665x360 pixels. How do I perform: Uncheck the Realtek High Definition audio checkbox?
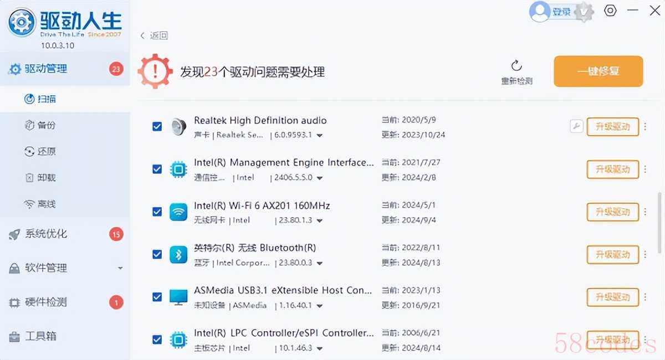(157, 127)
